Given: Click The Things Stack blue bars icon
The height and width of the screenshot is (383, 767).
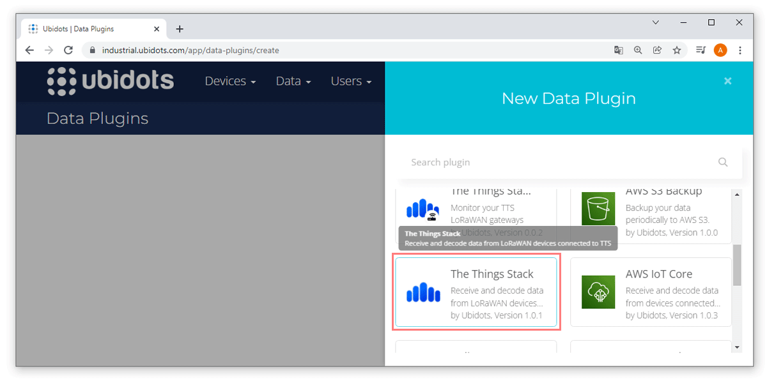Looking at the screenshot, I should pyautogui.click(x=423, y=293).
